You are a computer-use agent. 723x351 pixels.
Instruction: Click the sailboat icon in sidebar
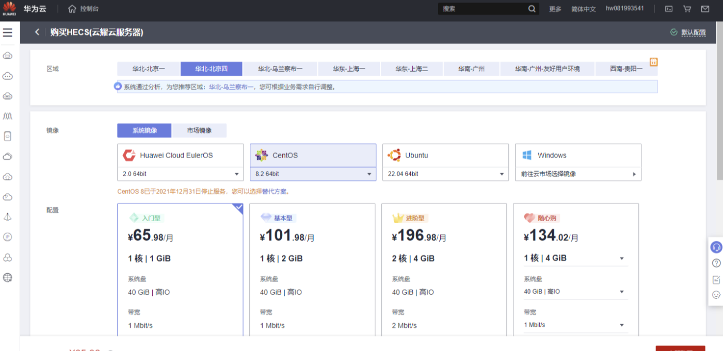[7, 217]
